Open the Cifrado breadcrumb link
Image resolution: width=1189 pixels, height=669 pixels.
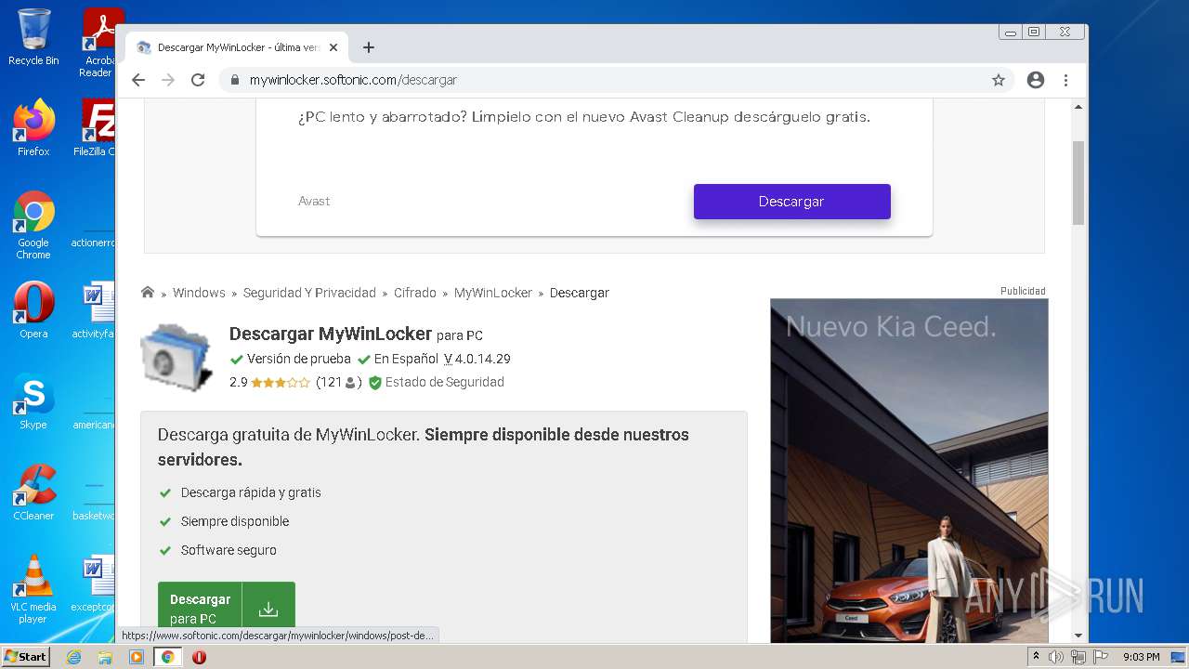pyautogui.click(x=415, y=293)
